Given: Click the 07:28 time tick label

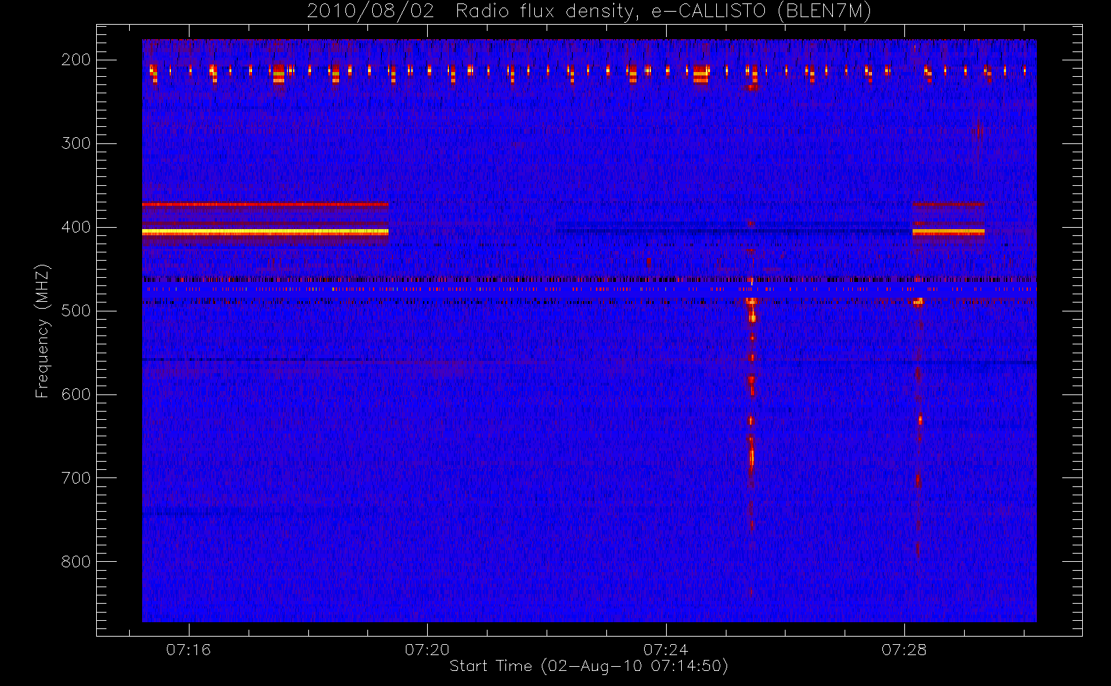Looking at the screenshot, I should (904, 650).
